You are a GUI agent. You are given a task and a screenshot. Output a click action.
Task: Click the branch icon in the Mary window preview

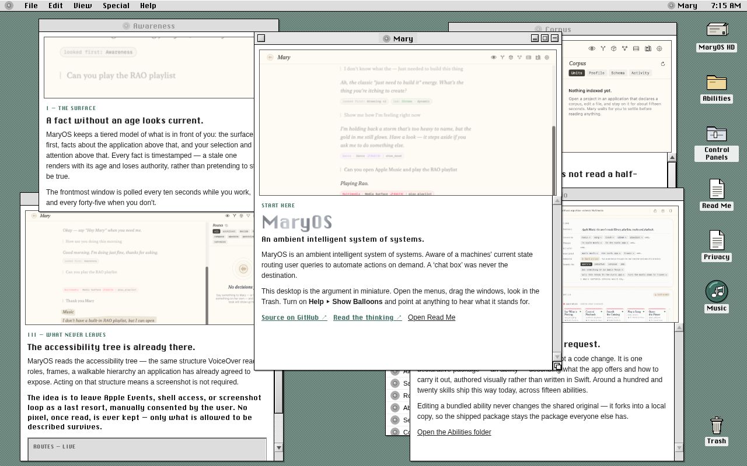coord(502,57)
